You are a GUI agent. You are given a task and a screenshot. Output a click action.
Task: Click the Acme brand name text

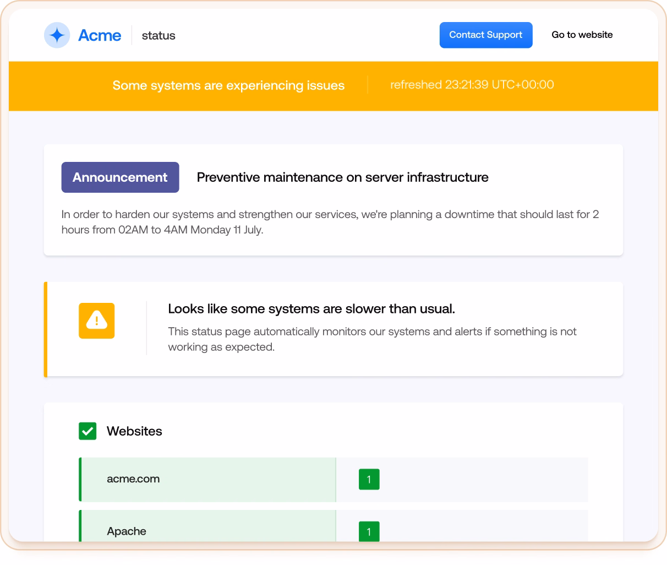[100, 35]
